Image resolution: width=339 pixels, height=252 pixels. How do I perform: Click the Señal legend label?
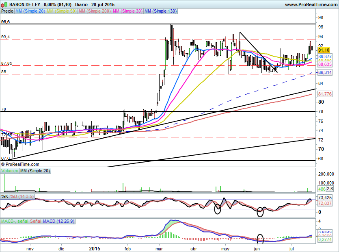point(35,221)
